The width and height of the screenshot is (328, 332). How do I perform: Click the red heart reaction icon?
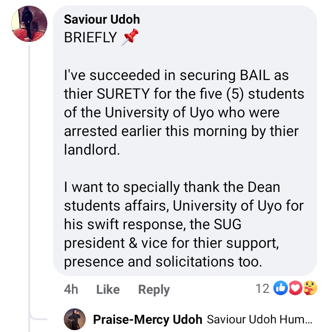click(x=296, y=288)
